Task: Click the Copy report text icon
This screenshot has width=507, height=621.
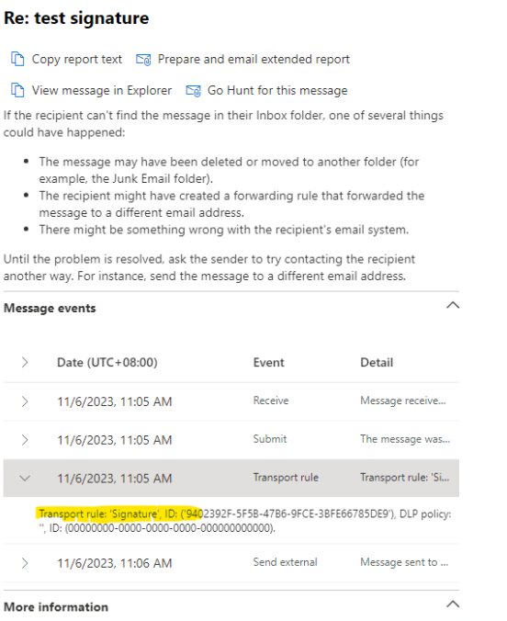Action: (x=17, y=59)
